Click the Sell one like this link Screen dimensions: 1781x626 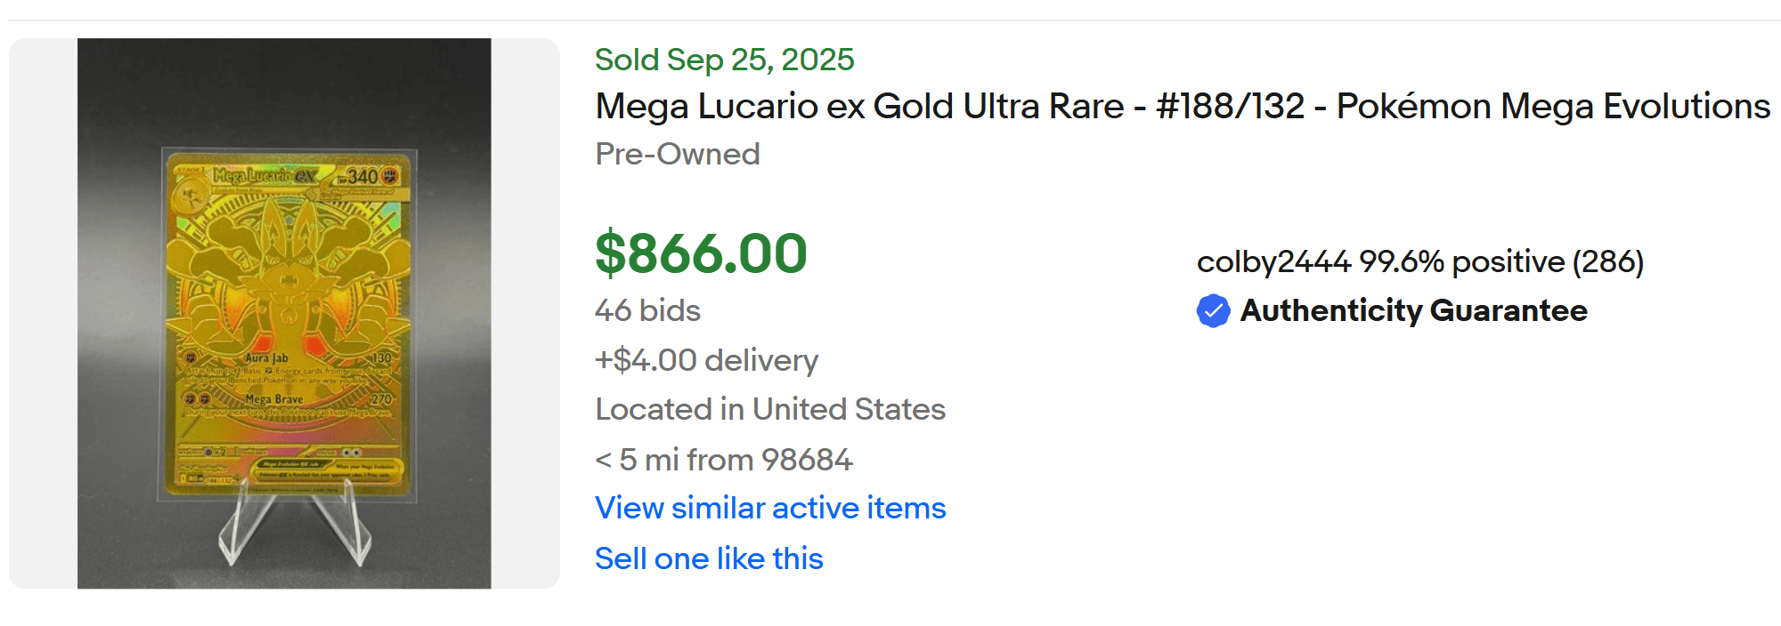point(709,558)
